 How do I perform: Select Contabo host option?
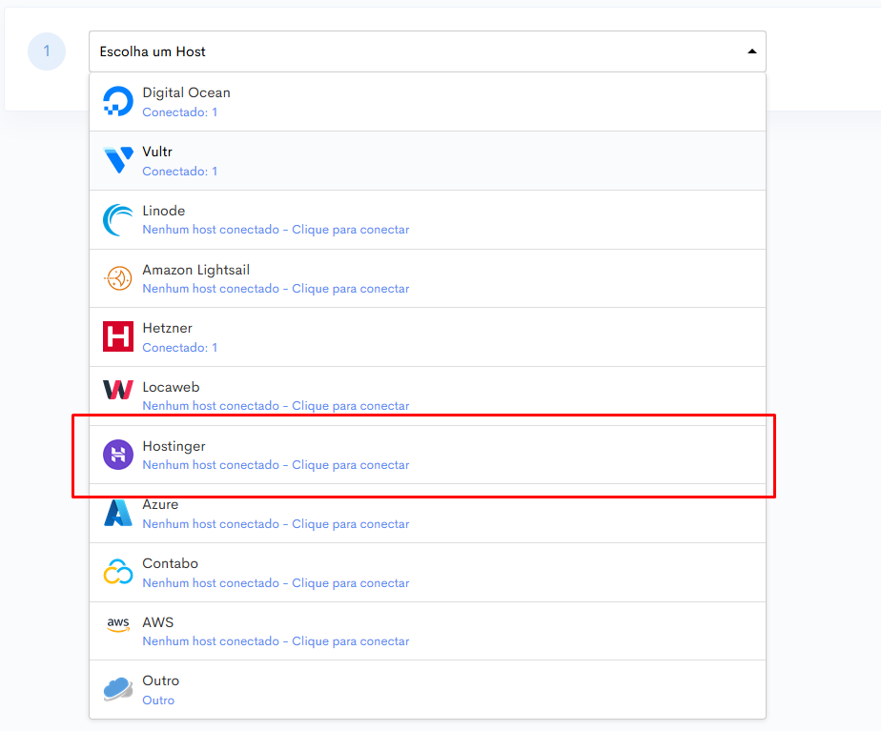(427, 572)
